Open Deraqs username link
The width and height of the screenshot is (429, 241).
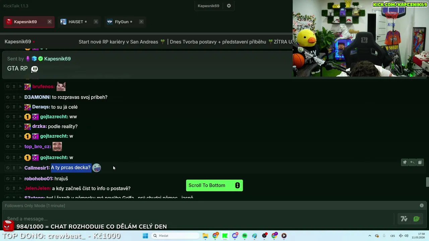point(41,107)
